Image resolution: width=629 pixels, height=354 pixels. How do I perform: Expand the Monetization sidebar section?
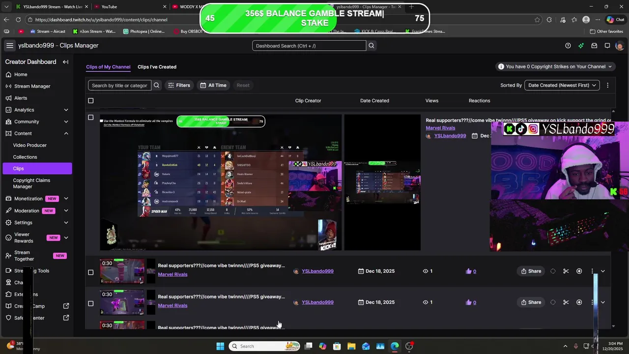(66, 199)
